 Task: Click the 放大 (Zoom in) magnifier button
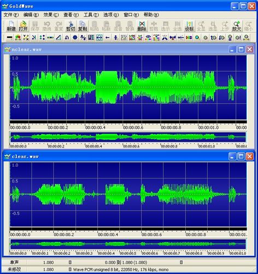[237, 26]
